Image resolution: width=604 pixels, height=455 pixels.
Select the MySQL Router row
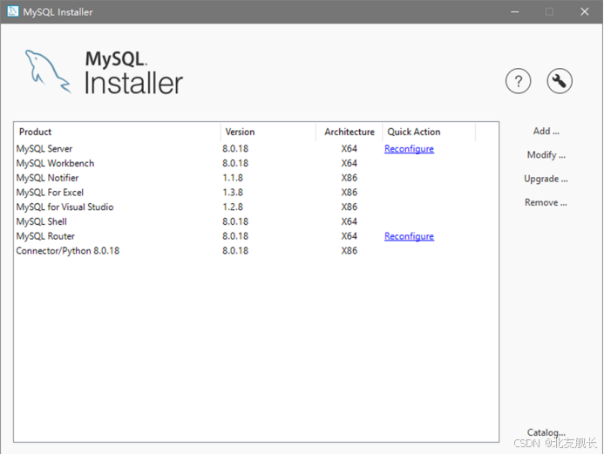click(256, 236)
